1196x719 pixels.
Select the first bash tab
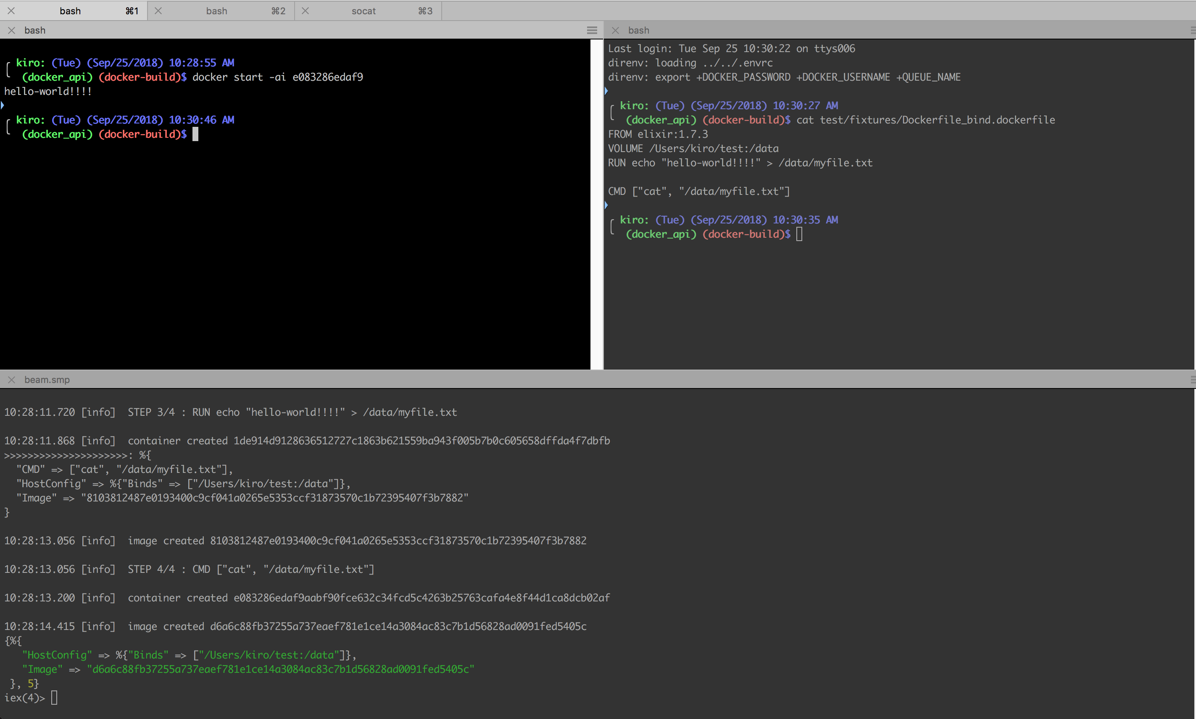click(70, 10)
